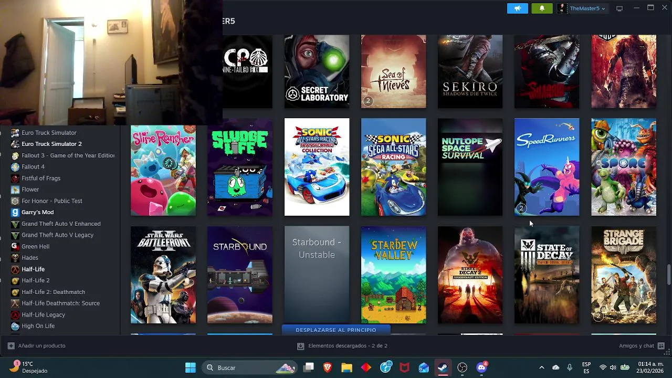Select Half-Life Deathmatch: Source
This screenshot has height=378, width=672.
[x=60, y=303]
